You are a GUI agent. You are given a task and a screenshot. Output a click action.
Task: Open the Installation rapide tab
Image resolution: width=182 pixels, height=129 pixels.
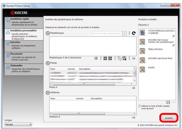tap(24, 23)
